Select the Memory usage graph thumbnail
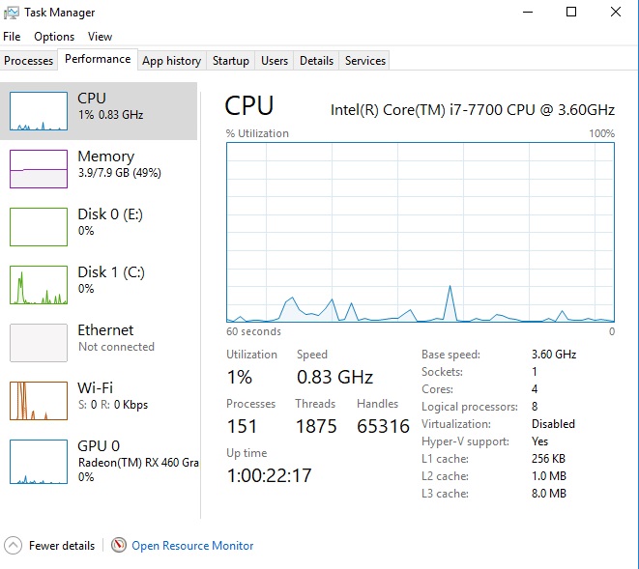This screenshot has width=639, height=569. (x=39, y=168)
